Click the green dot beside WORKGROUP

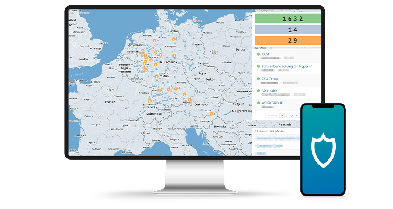258,103
